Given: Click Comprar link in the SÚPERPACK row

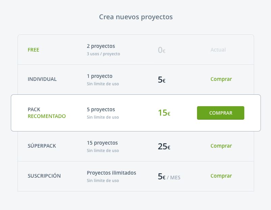Looking at the screenshot, I should click(221, 146).
